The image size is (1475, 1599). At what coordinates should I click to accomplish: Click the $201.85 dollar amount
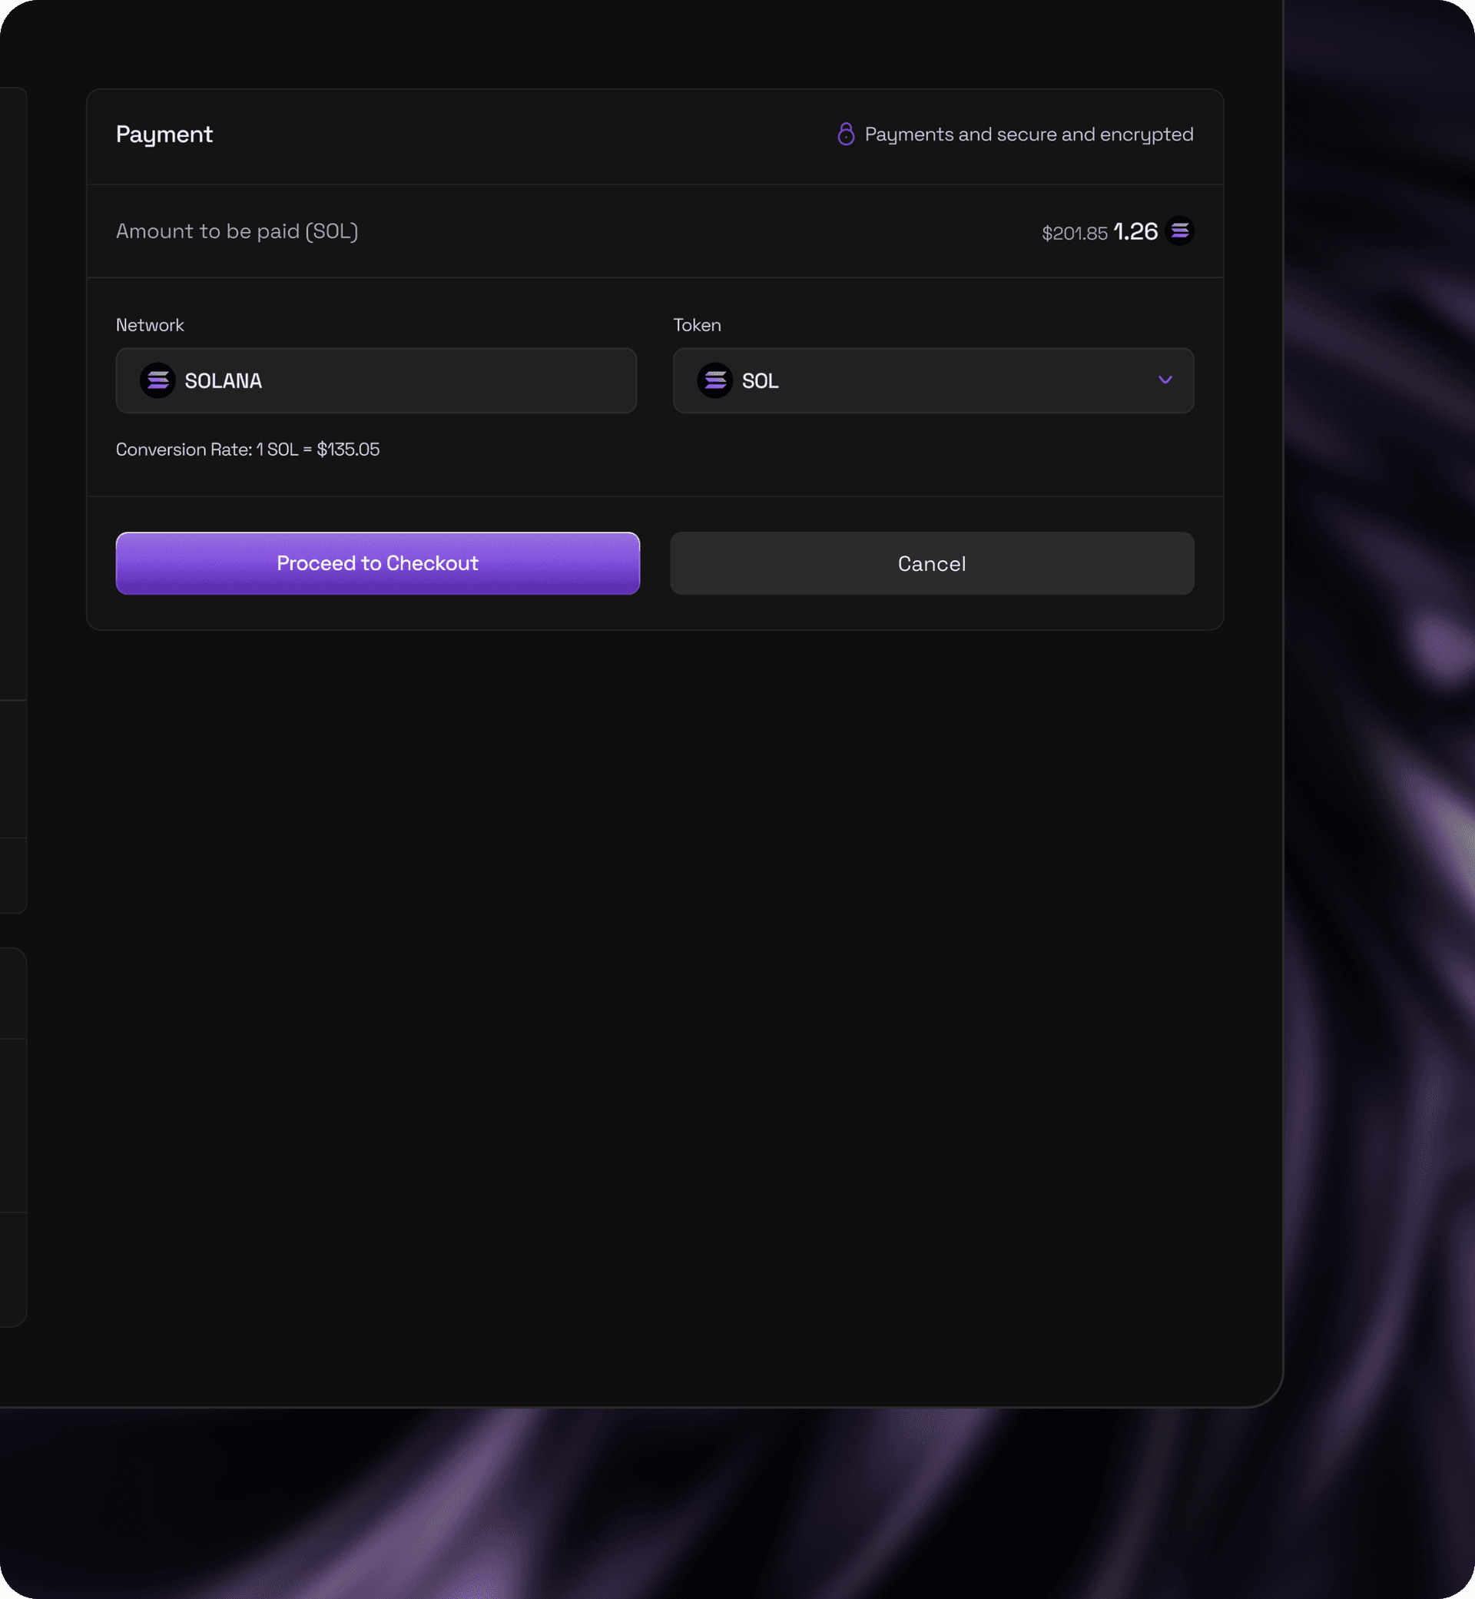(1073, 233)
